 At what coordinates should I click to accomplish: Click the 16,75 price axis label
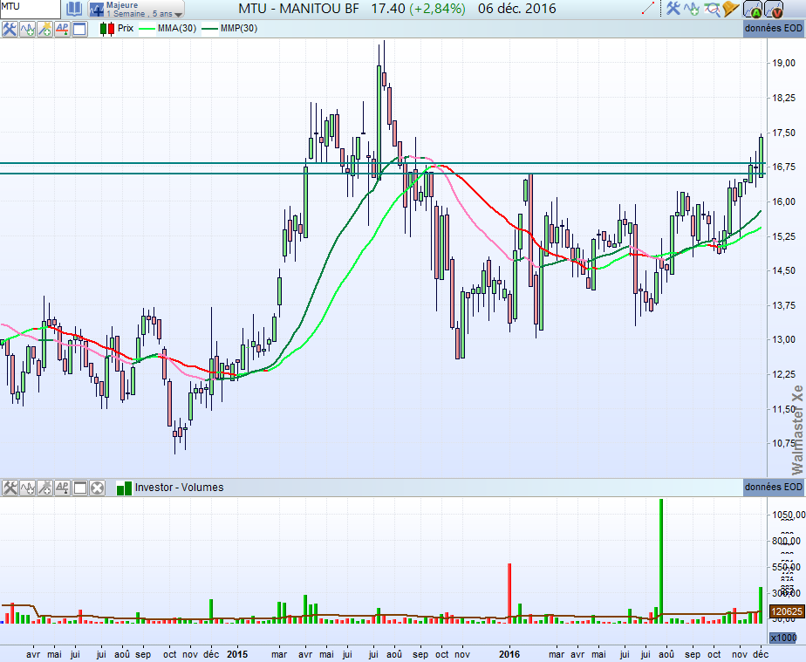[784, 167]
